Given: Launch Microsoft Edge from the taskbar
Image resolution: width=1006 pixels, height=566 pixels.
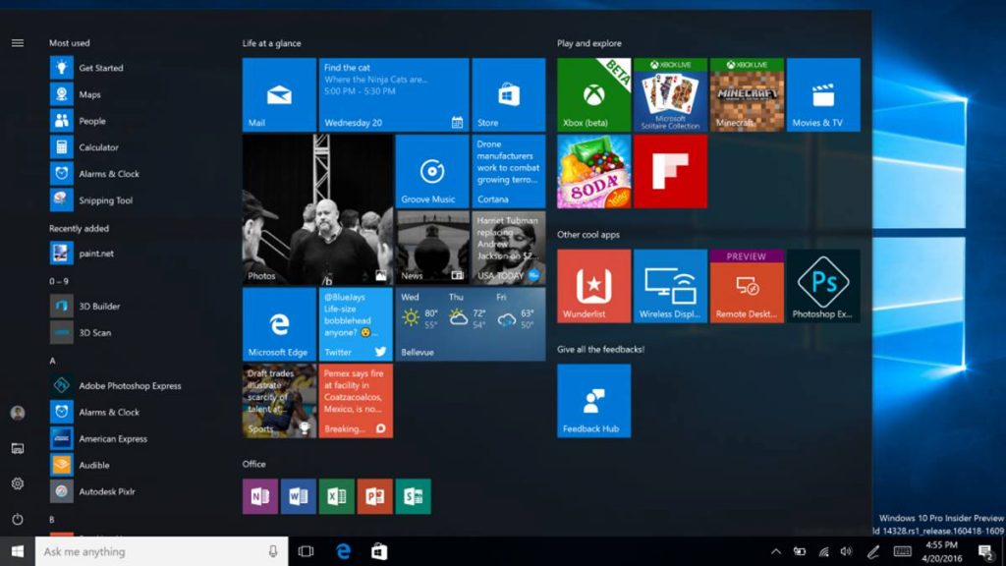Looking at the screenshot, I should 342,551.
